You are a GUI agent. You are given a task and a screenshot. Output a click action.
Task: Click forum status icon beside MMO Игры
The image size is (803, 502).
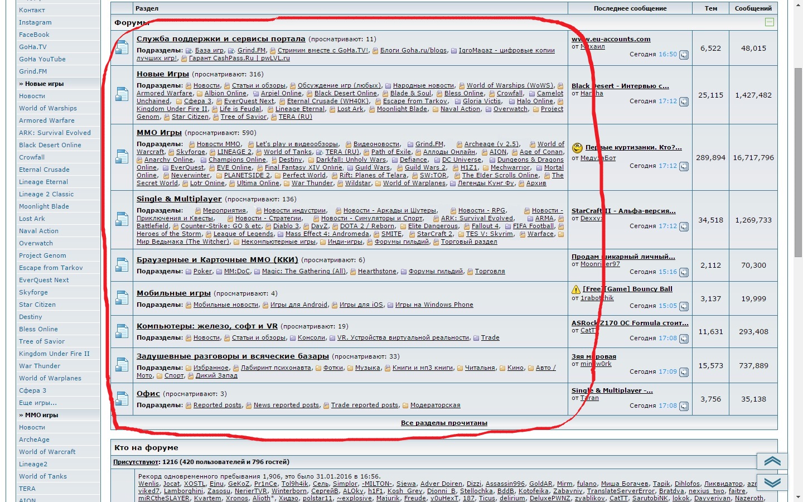coord(122,157)
